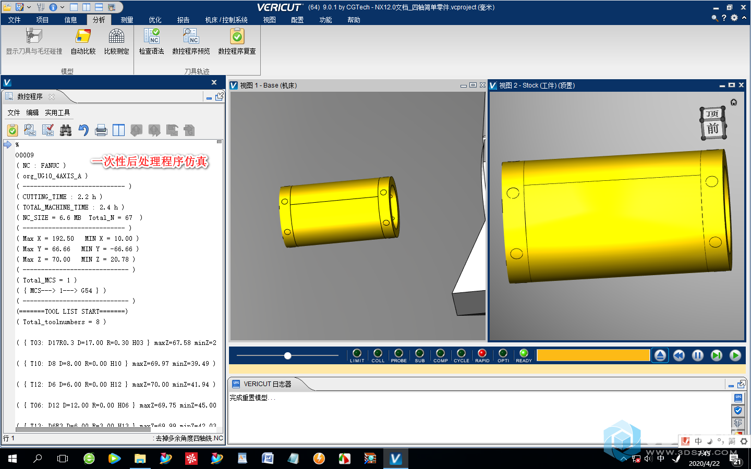Open File Explorer from the taskbar
This screenshot has width=751, height=469.
pyautogui.click(x=140, y=459)
